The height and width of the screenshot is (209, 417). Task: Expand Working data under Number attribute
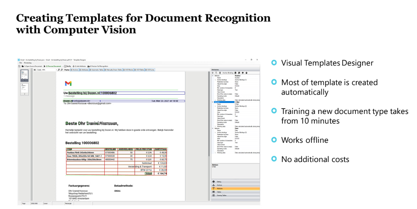click(x=215, y=100)
